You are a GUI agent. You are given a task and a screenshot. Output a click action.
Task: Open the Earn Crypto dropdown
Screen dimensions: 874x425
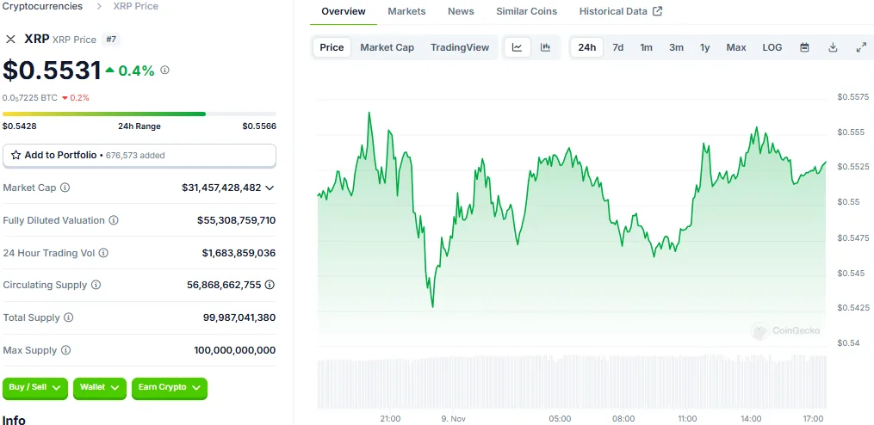coord(170,388)
